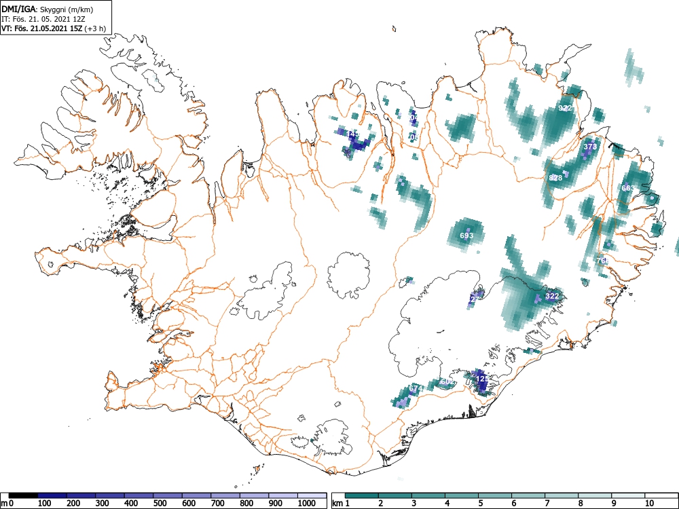Image resolution: width=679 pixels, height=509 pixels.
Task: Click the '693' value in central highlands
Action: (466, 235)
